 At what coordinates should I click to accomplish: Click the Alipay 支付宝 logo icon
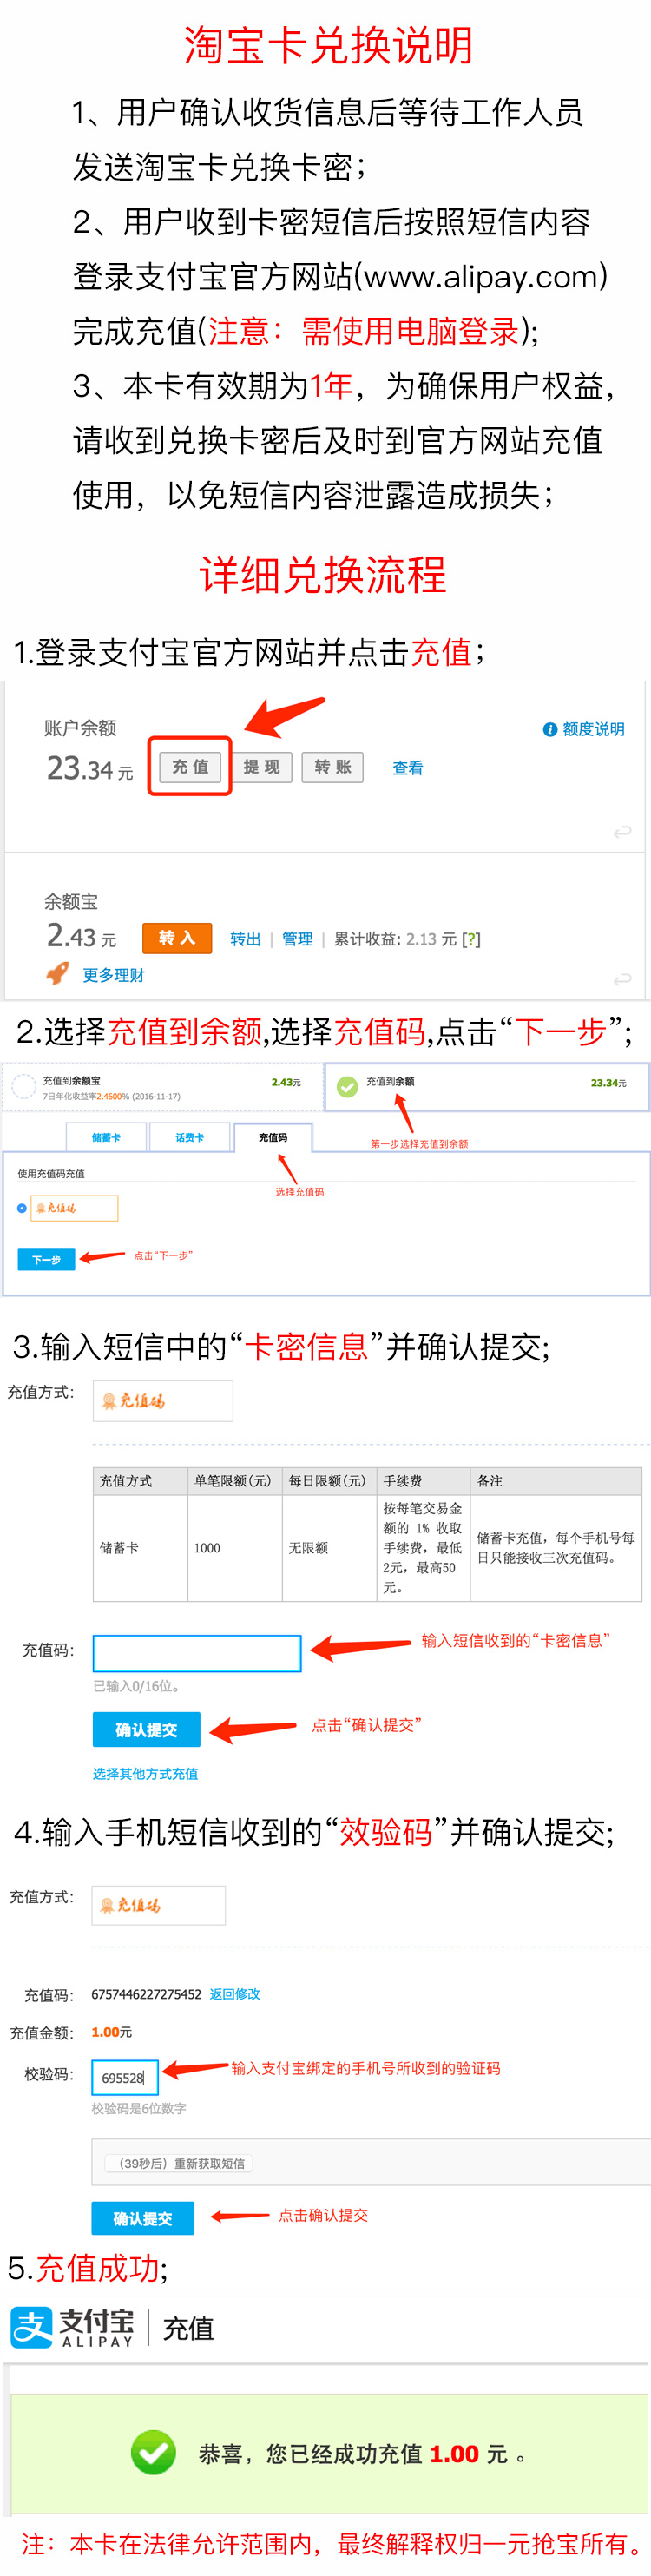point(31,2327)
